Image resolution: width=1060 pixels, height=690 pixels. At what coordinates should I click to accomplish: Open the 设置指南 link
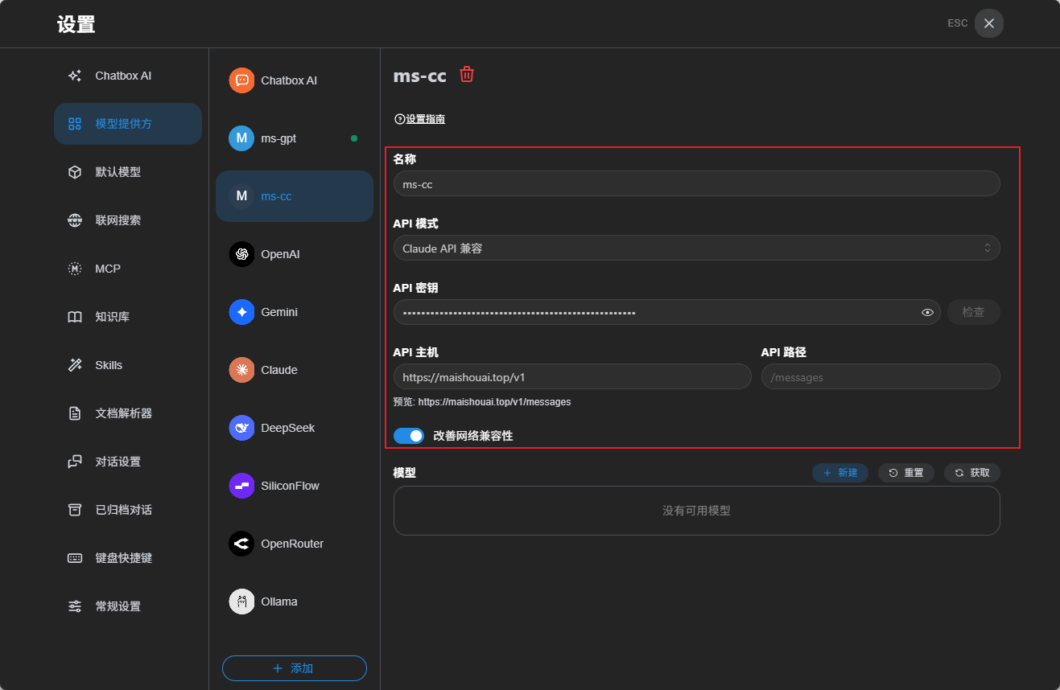pyautogui.click(x=419, y=119)
